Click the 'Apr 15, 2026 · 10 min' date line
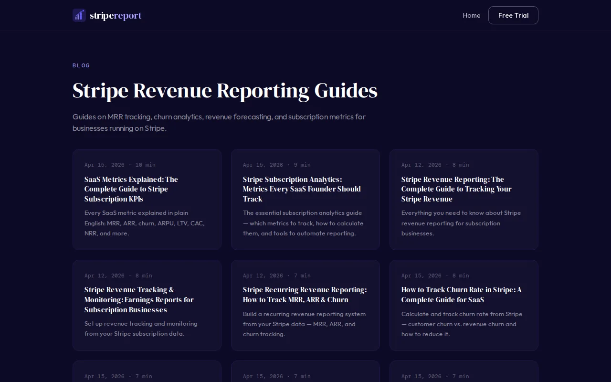The height and width of the screenshot is (382, 611). (x=120, y=165)
